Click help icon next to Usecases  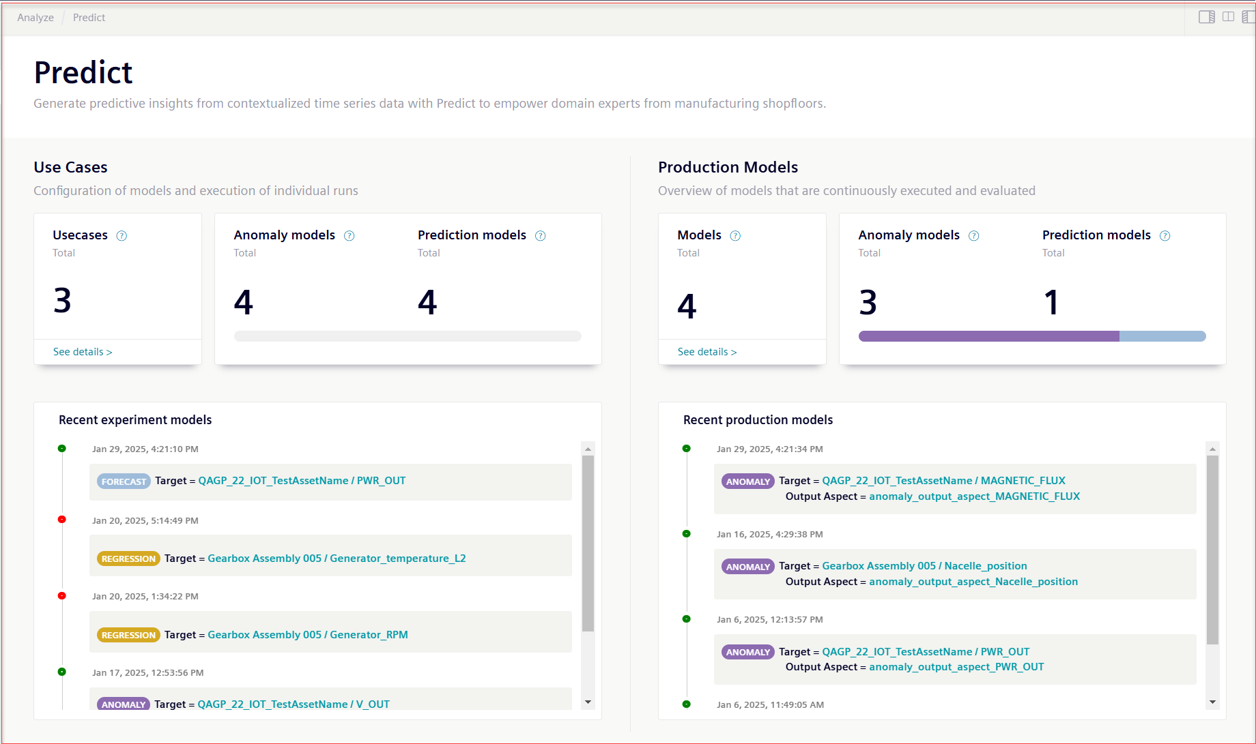tap(122, 236)
